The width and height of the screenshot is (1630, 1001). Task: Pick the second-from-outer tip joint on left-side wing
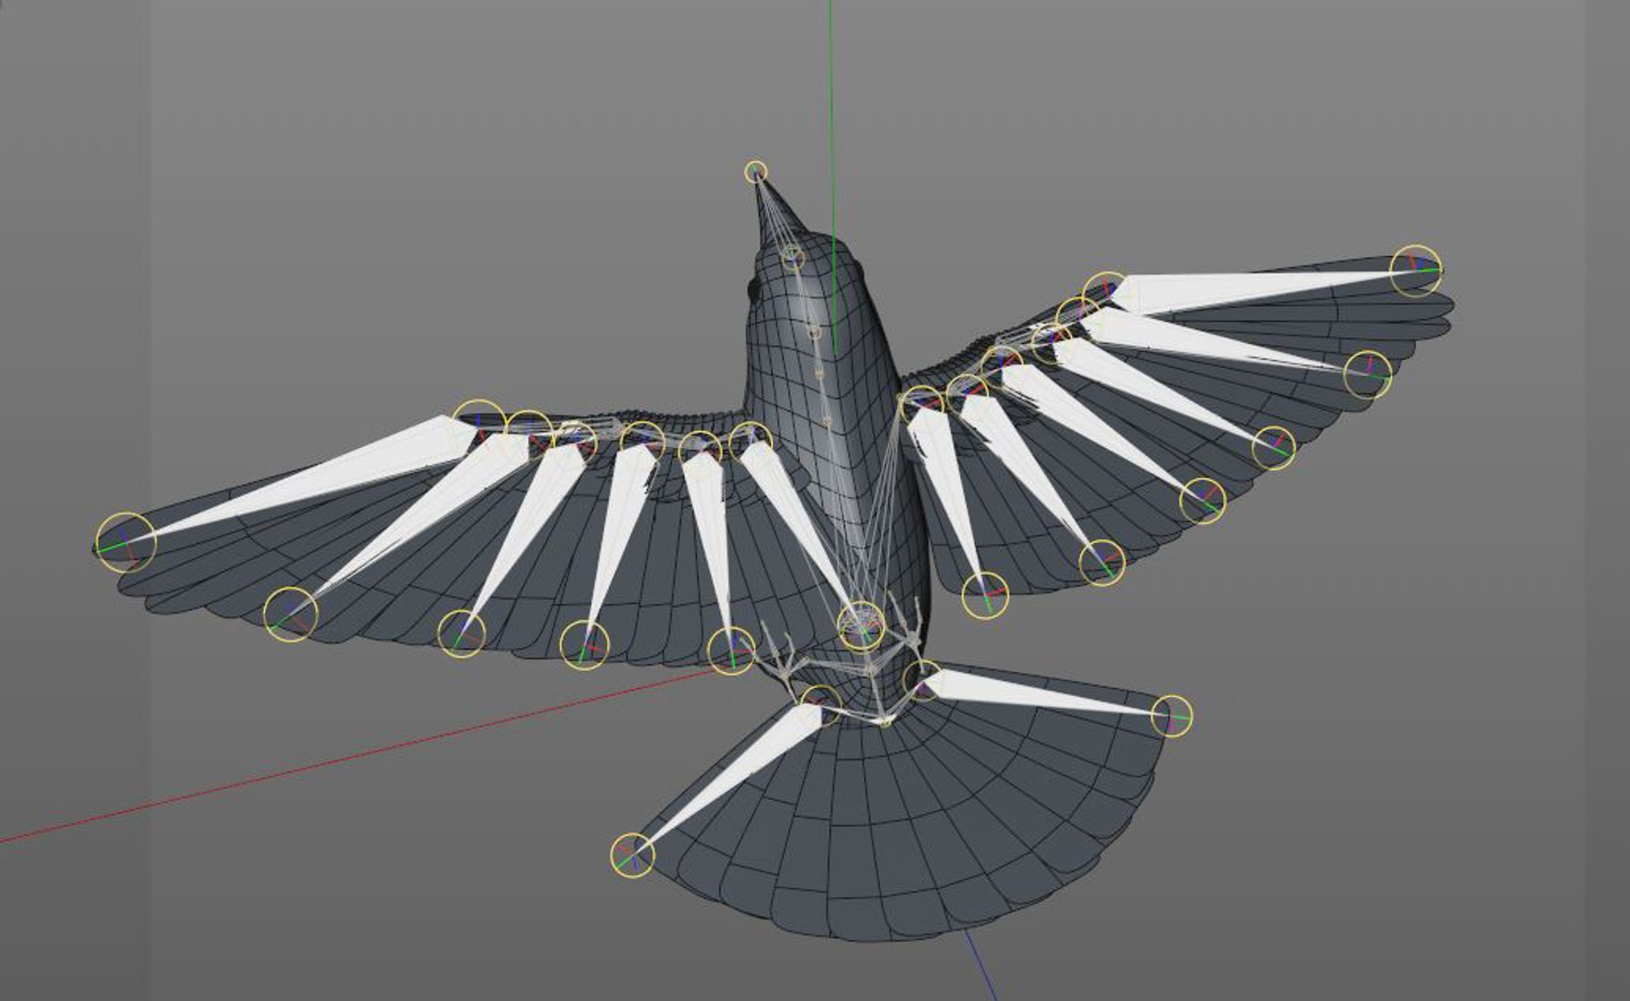pos(290,614)
